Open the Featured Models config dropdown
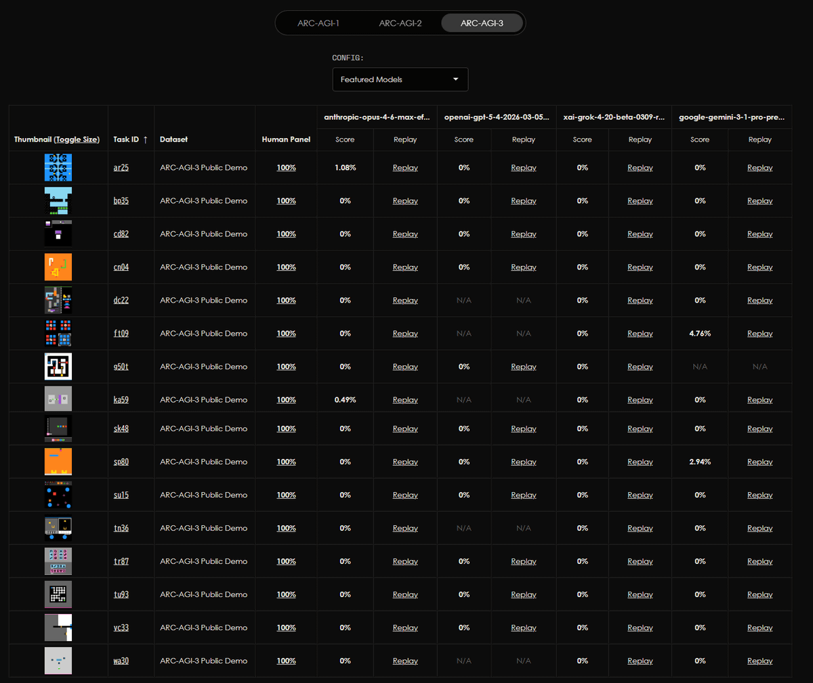 [x=400, y=79]
